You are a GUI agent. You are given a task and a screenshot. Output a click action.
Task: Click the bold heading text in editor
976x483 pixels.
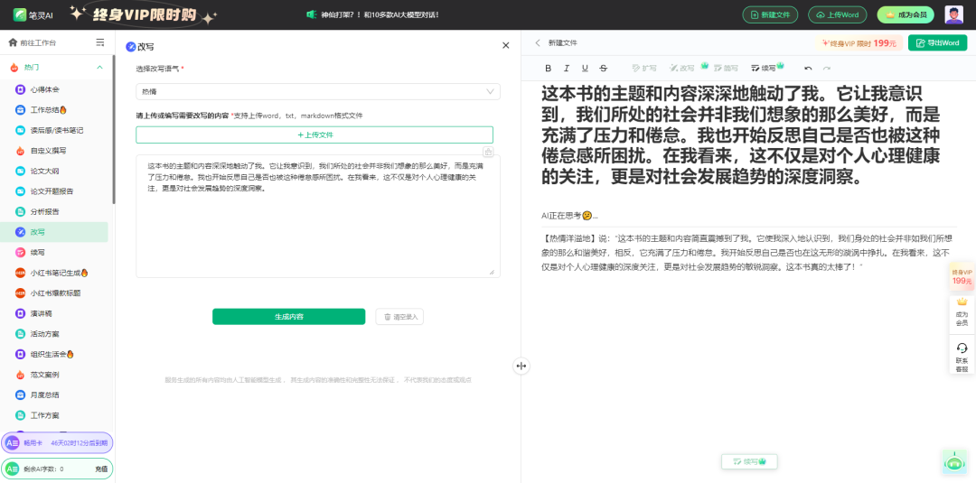[x=741, y=135]
